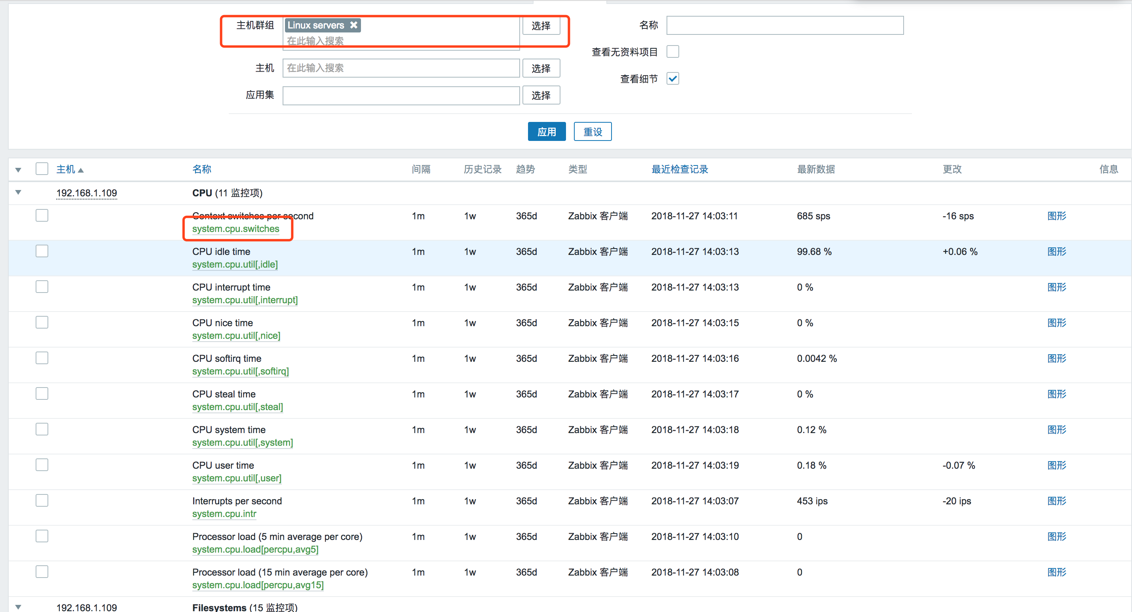Enable the 查看无资料项目 checkbox
Screen dimensions: 1132x612
click(672, 52)
